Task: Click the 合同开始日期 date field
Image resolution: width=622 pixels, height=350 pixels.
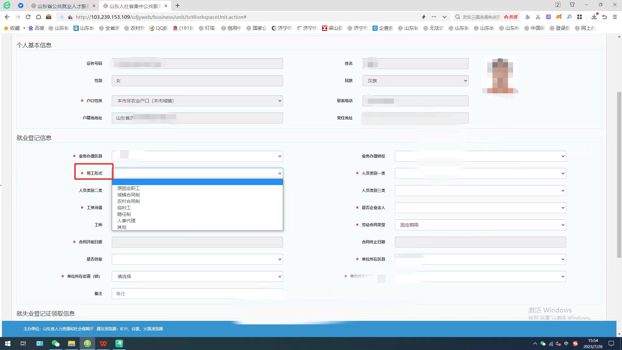Action: coord(197,242)
